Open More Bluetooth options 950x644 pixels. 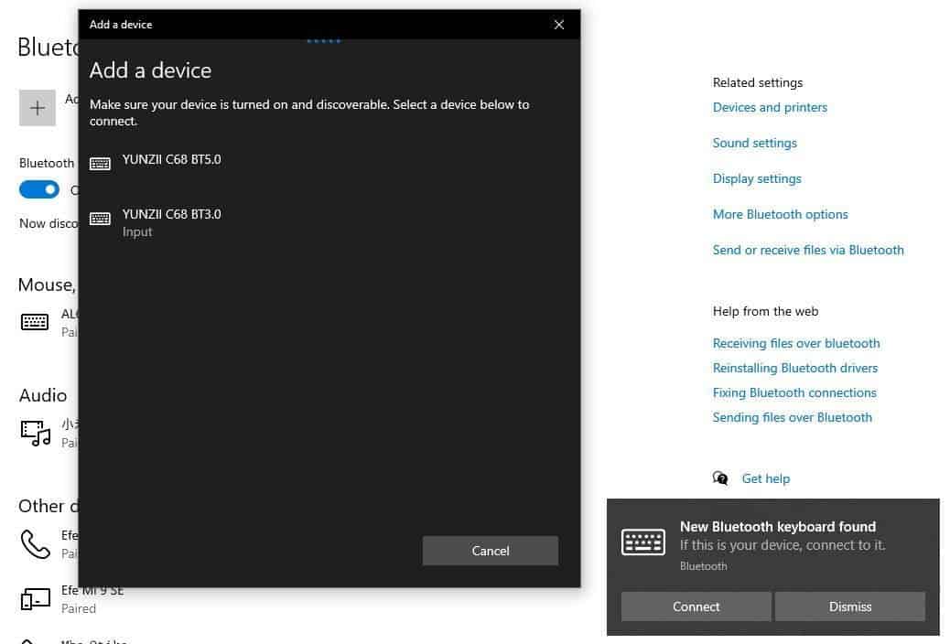coord(781,214)
